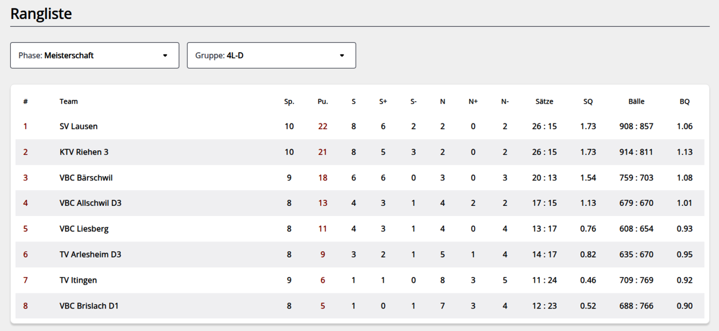Click the Pu. points column header
The width and height of the screenshot is (719, 331).
coord(322,102)
